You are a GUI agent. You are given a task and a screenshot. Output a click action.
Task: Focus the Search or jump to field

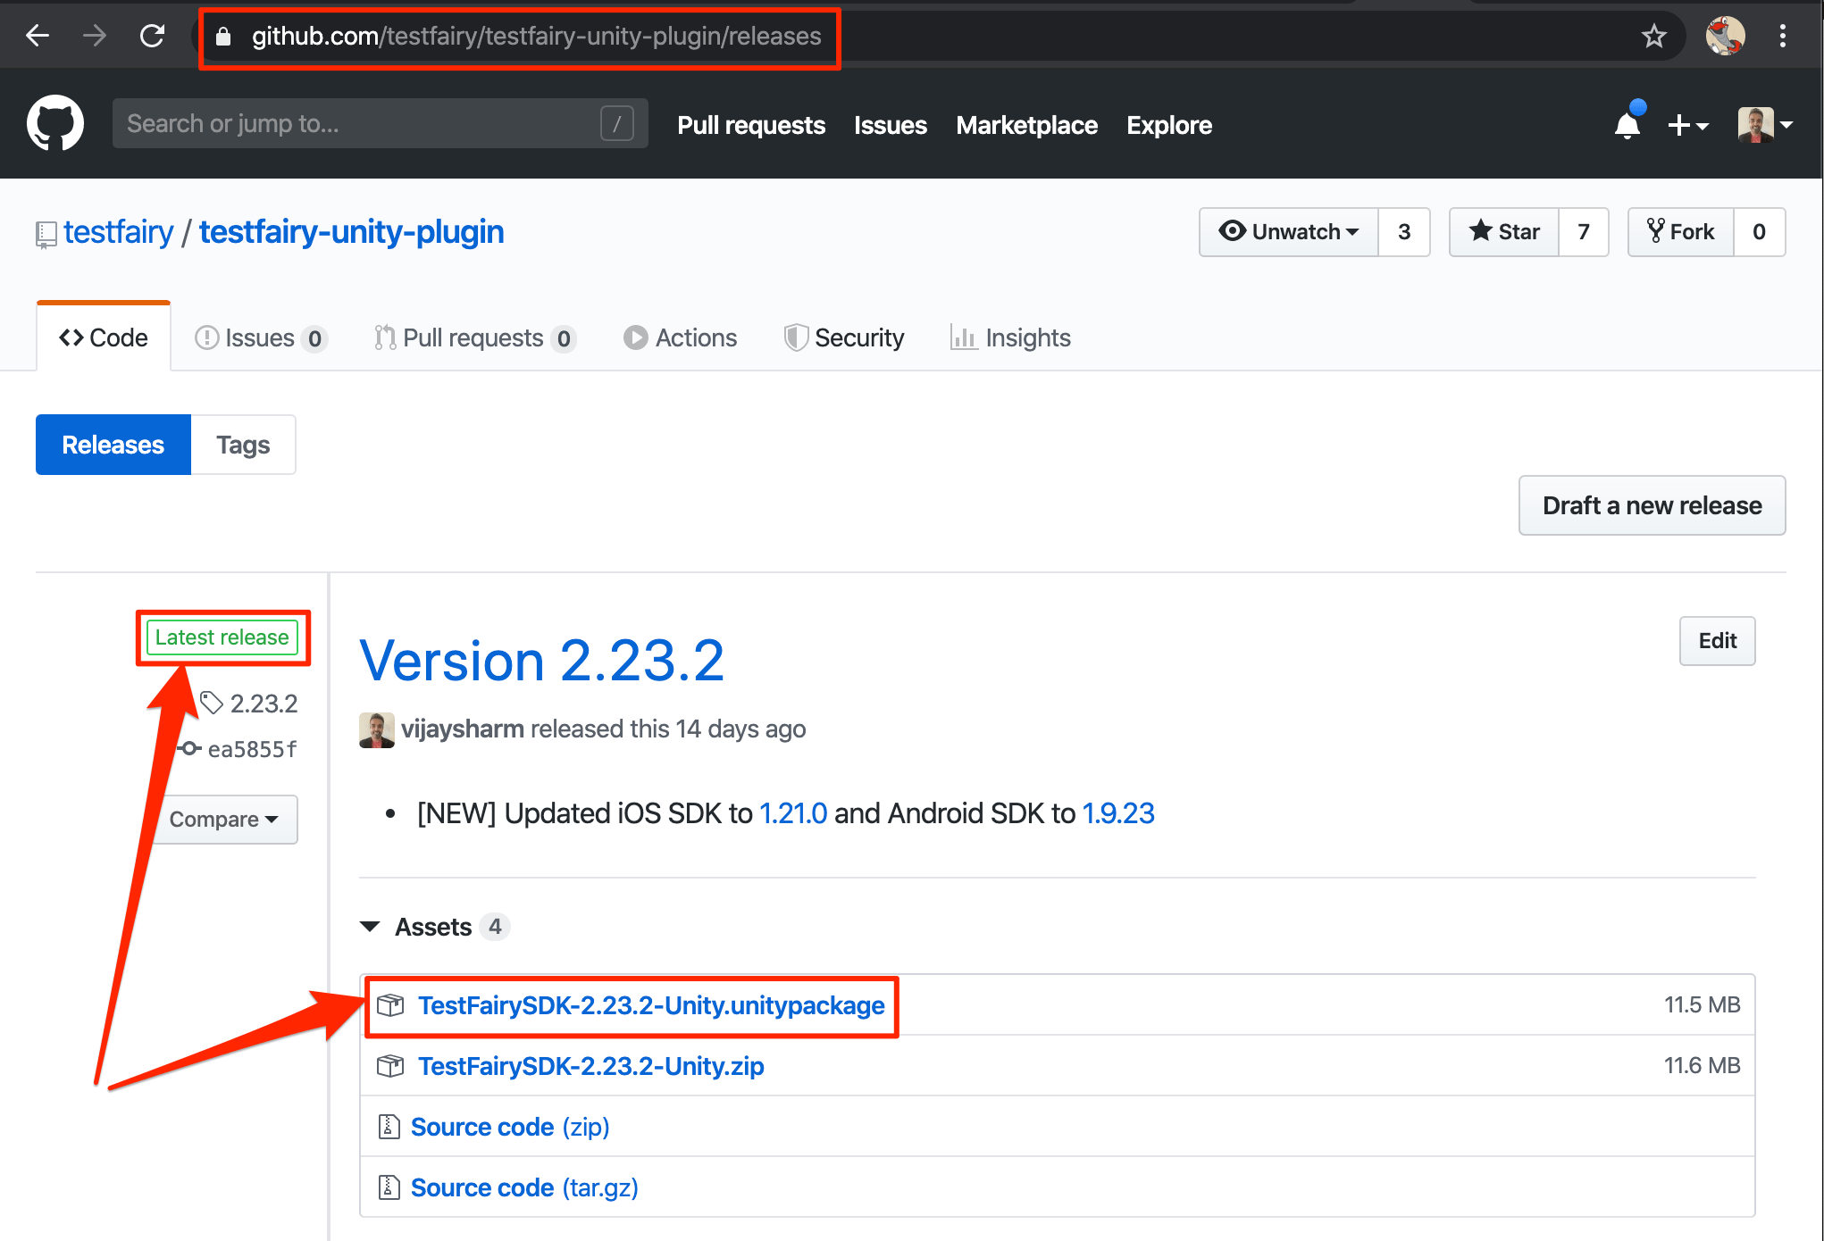[357, 123]
